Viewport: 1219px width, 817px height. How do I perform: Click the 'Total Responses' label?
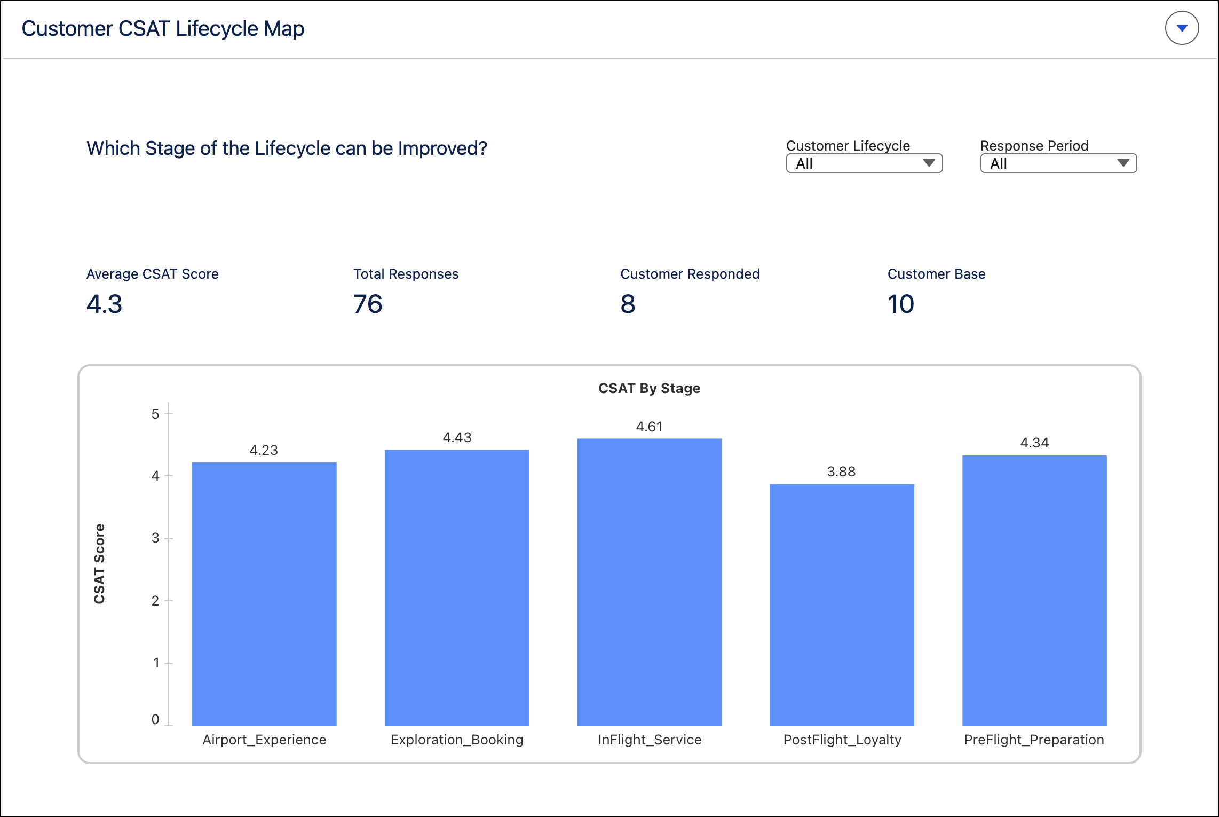click(406, 274)
